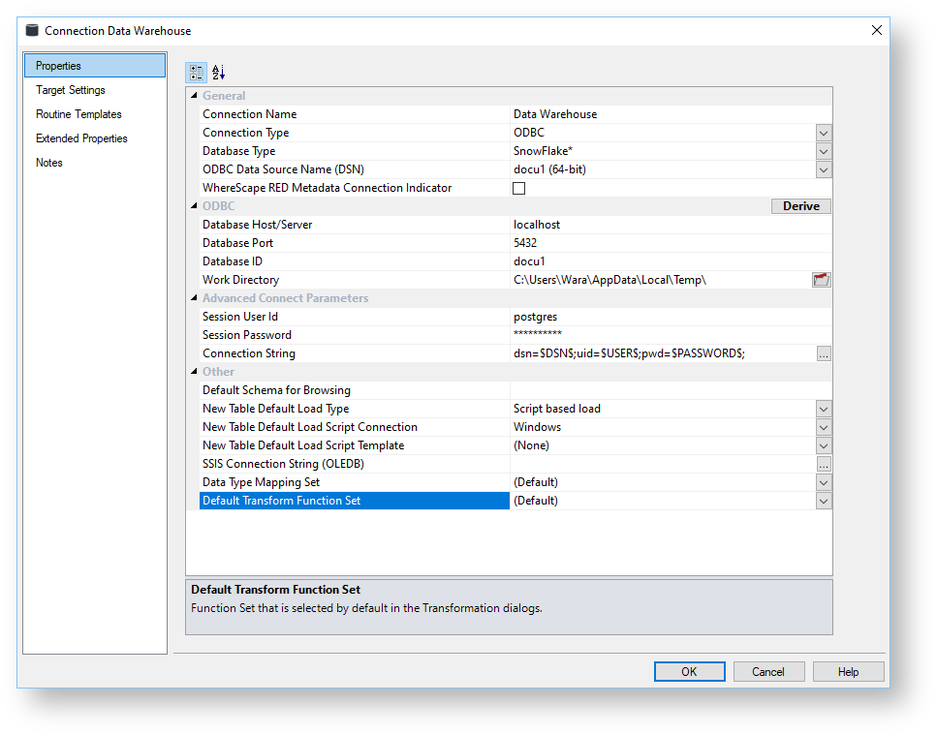Edit Database Port value 5432
This screenshot has height=735, width=937.
(x=671, y=243)
